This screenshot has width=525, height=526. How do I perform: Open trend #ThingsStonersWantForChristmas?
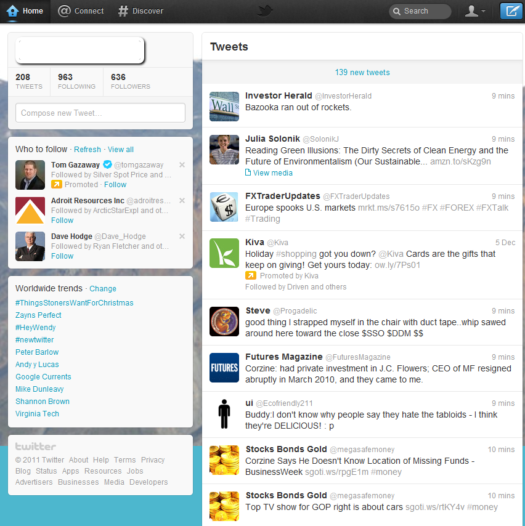pyautogui.click(x=74, y=303)
